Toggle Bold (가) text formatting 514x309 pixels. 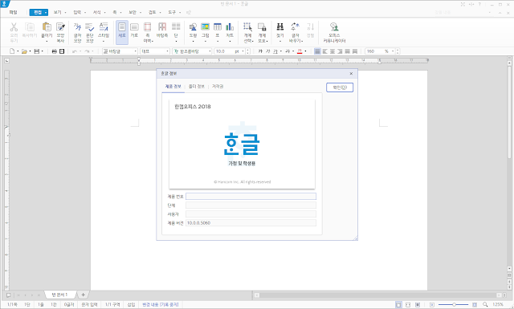tap(260, 51)
